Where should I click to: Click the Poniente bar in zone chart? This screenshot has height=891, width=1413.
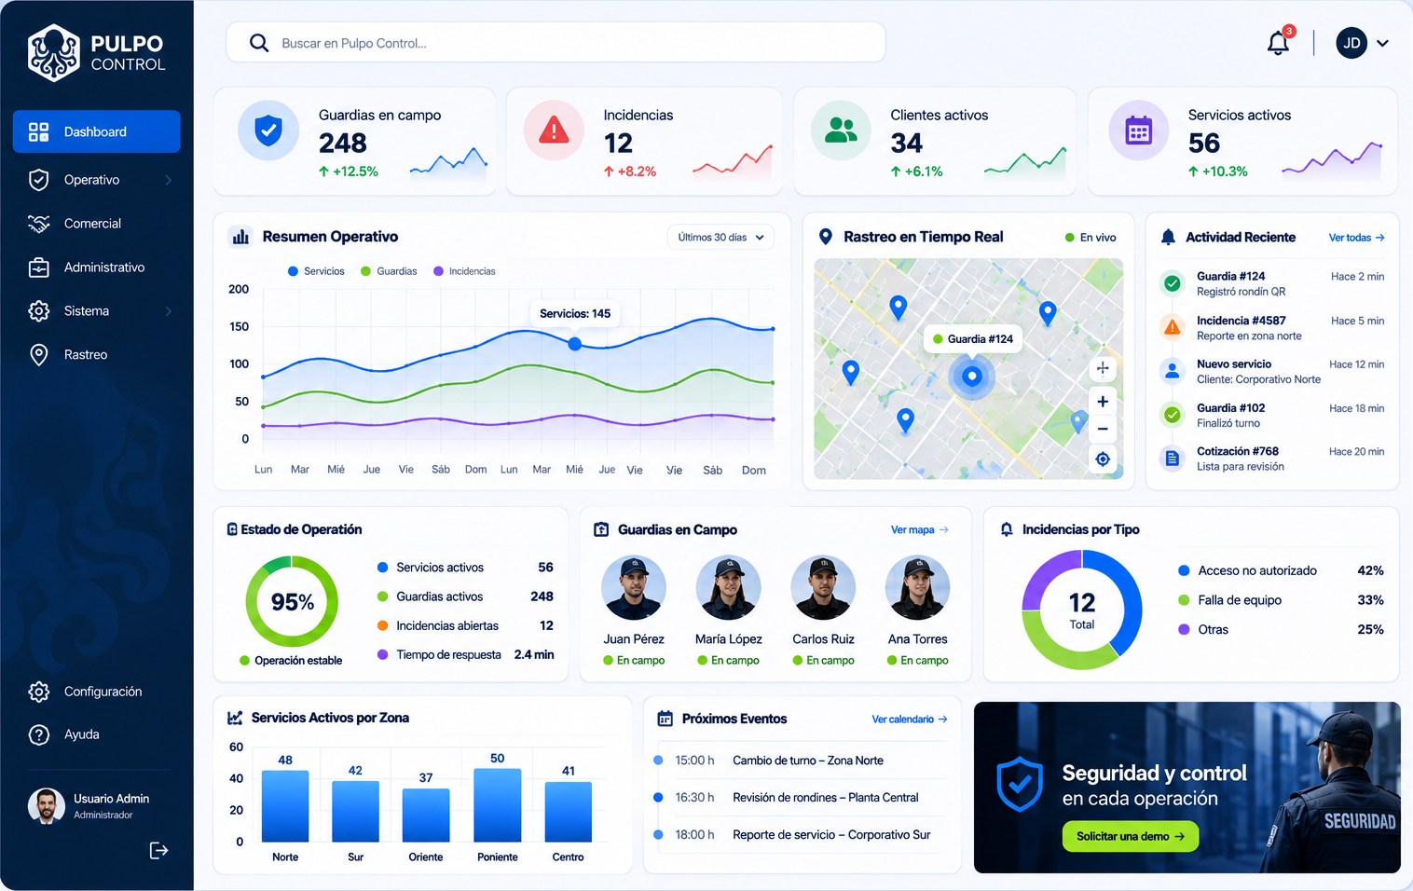(498, 805)
